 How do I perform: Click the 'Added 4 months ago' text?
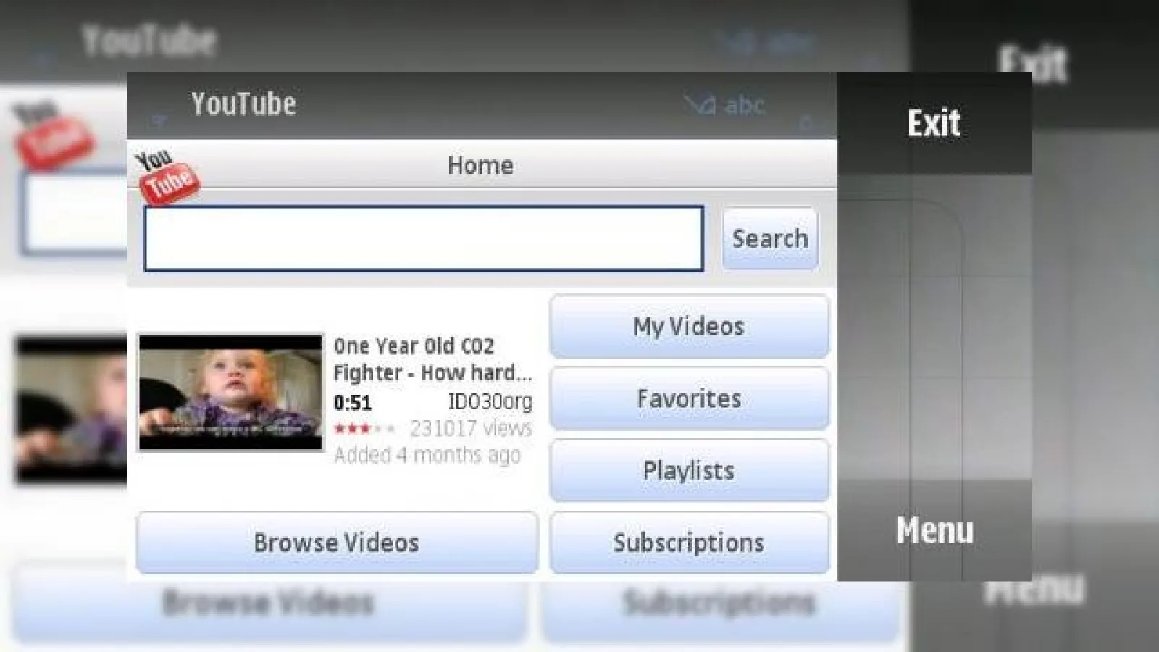(x=427, y=455)
